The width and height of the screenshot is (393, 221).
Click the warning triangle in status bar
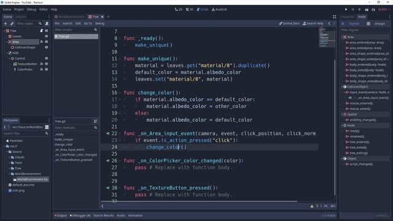coord(312,206)
